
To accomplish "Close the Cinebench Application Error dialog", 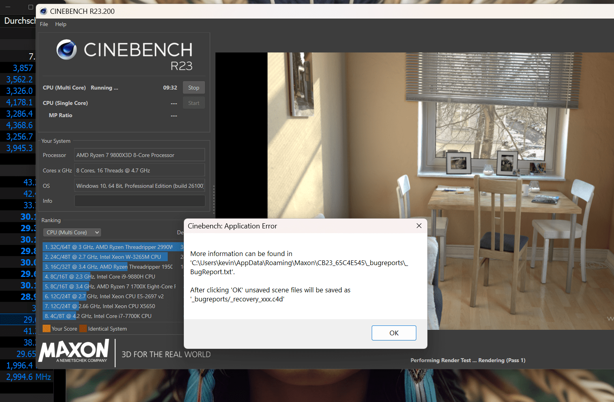I will (x=419, y=226).
